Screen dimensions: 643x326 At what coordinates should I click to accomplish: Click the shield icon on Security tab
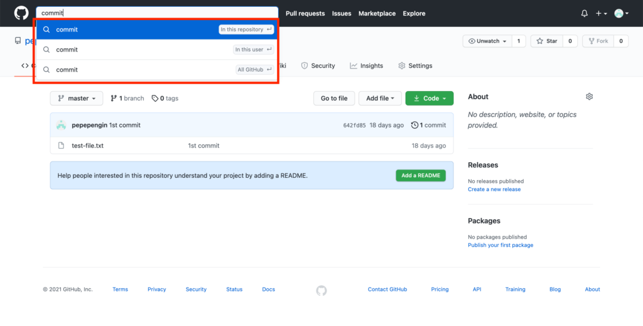(305, 65)
